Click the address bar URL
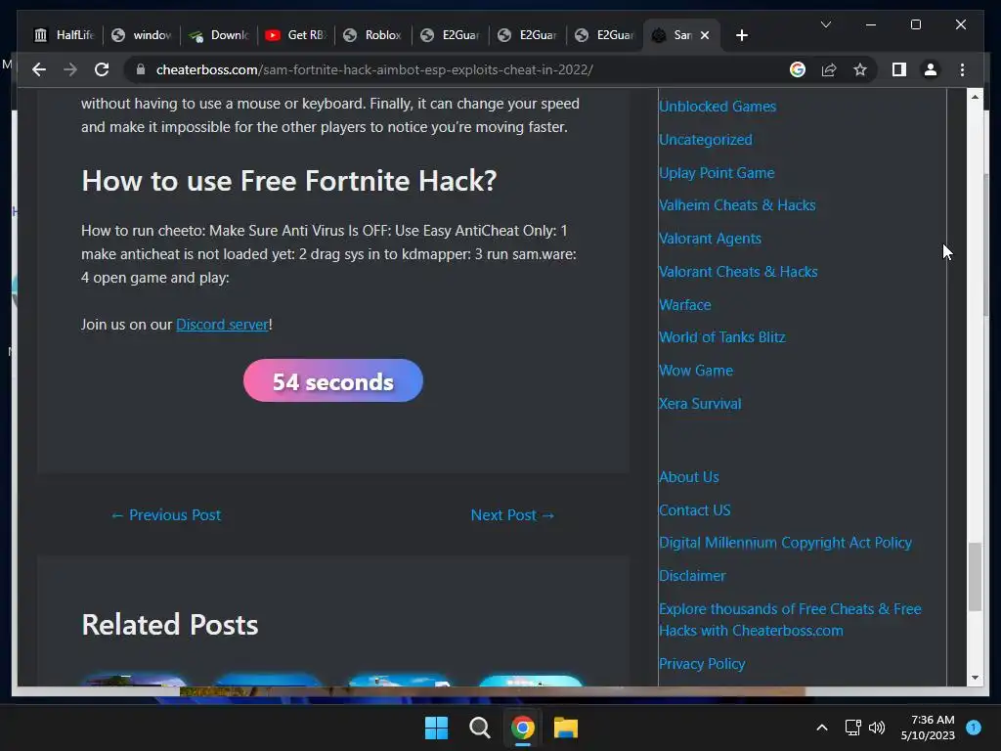Screen dimensions: 1001x751 coord(374,69)
